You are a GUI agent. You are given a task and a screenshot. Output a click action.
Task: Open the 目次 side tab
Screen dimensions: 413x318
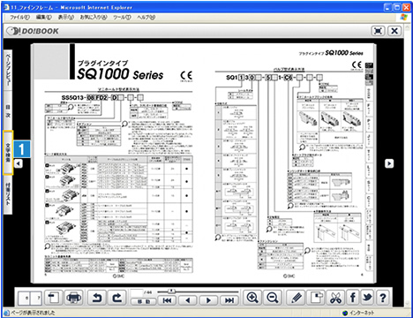click(x=8, y=110)
